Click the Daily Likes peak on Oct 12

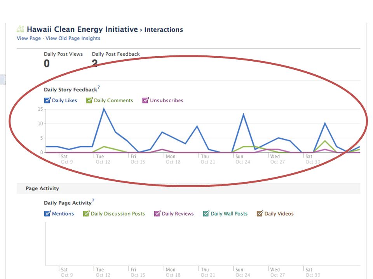coord(104,109)
